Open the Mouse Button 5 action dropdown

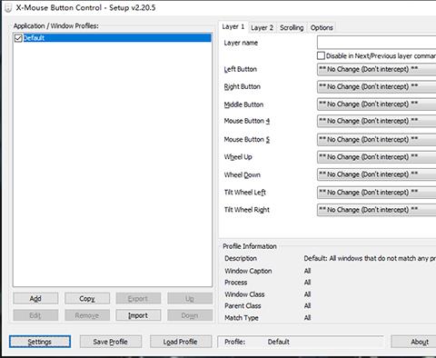[x=376, y=140]
